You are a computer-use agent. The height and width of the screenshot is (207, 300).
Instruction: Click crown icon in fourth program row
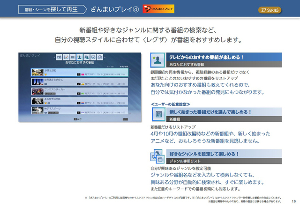tap(46, 103)
